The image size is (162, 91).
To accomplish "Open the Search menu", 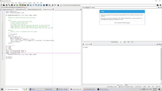I will tap(8, 3).
